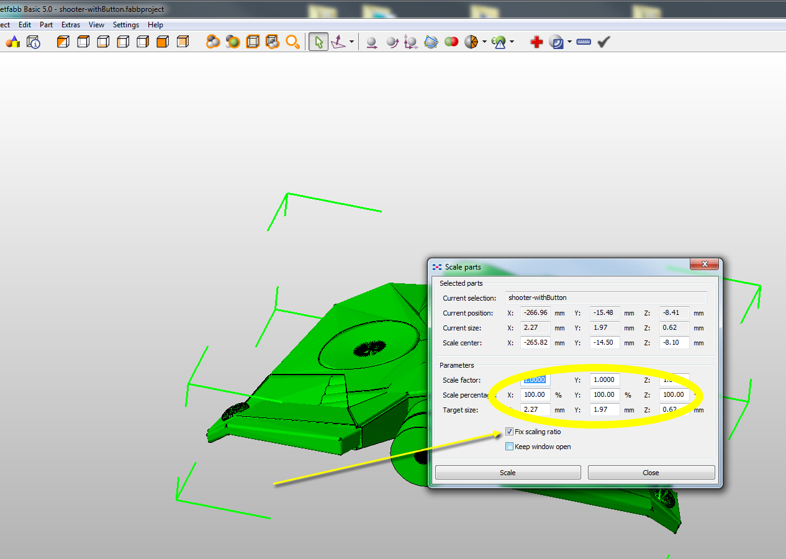786x559 pixels.
Task: Open the blue ruler measure tool
Action: click(584, 42)
